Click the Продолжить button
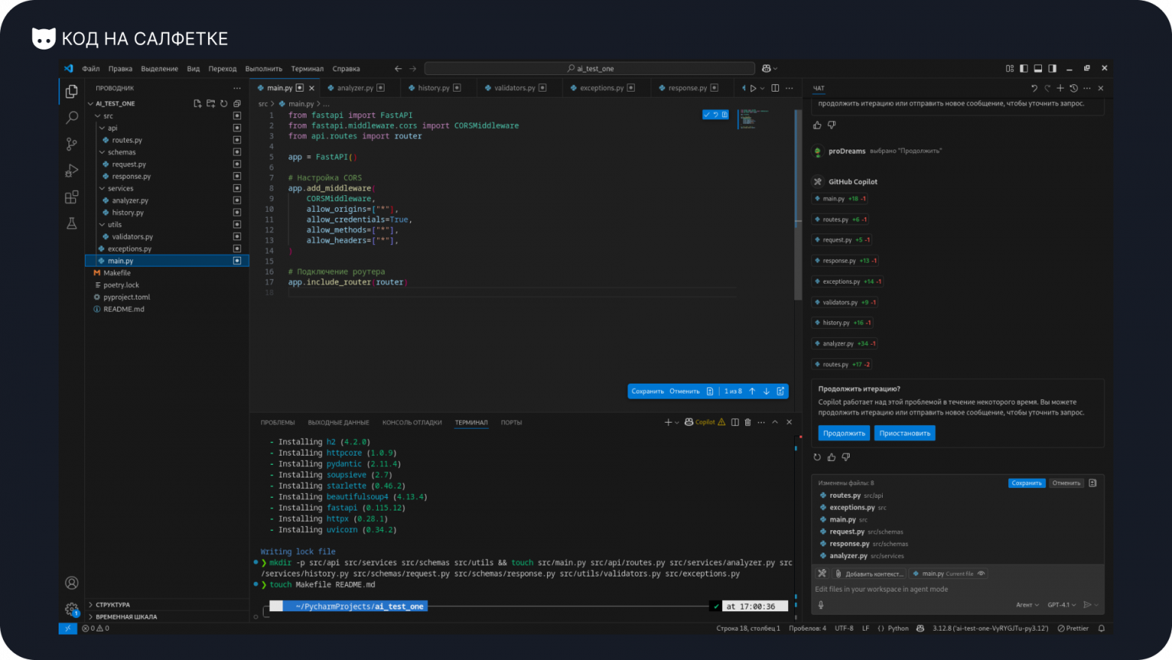Viewport: 1172px width, 660px height. pyautogui.click(x=844, y=433)
